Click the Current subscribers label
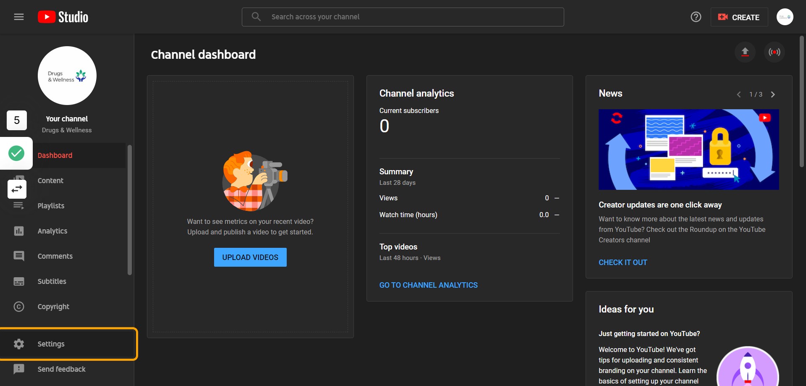The width and height of the screenshot is (806, 386). coord(409,110)
